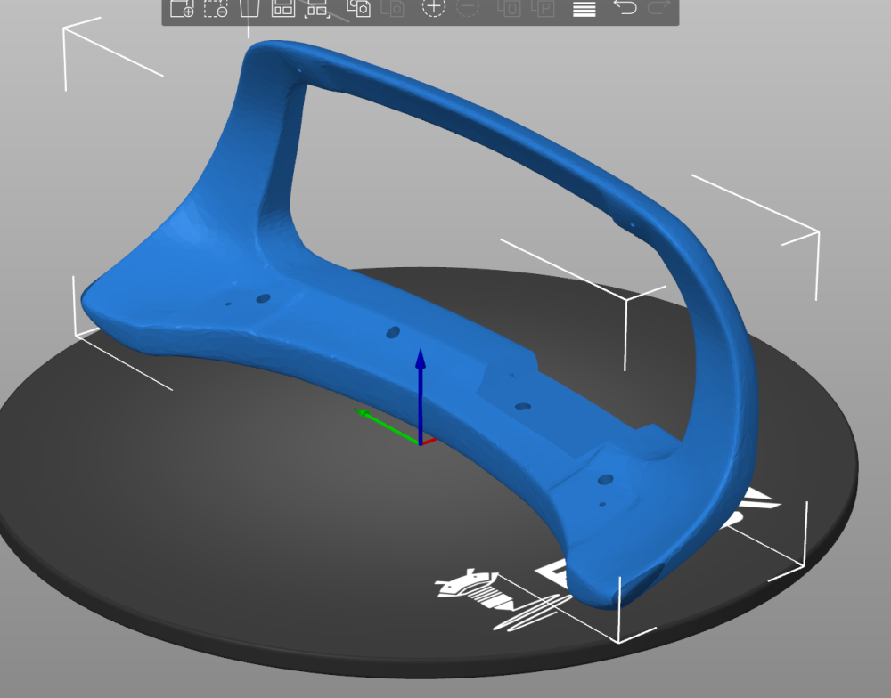Viewport: 891px width, 698px height.
Task: Click the Split to parts icon
Action: (x=543, y=9)
